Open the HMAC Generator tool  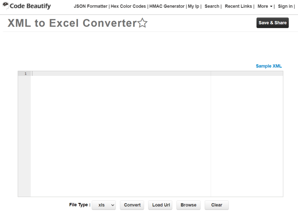coord(167,6)
